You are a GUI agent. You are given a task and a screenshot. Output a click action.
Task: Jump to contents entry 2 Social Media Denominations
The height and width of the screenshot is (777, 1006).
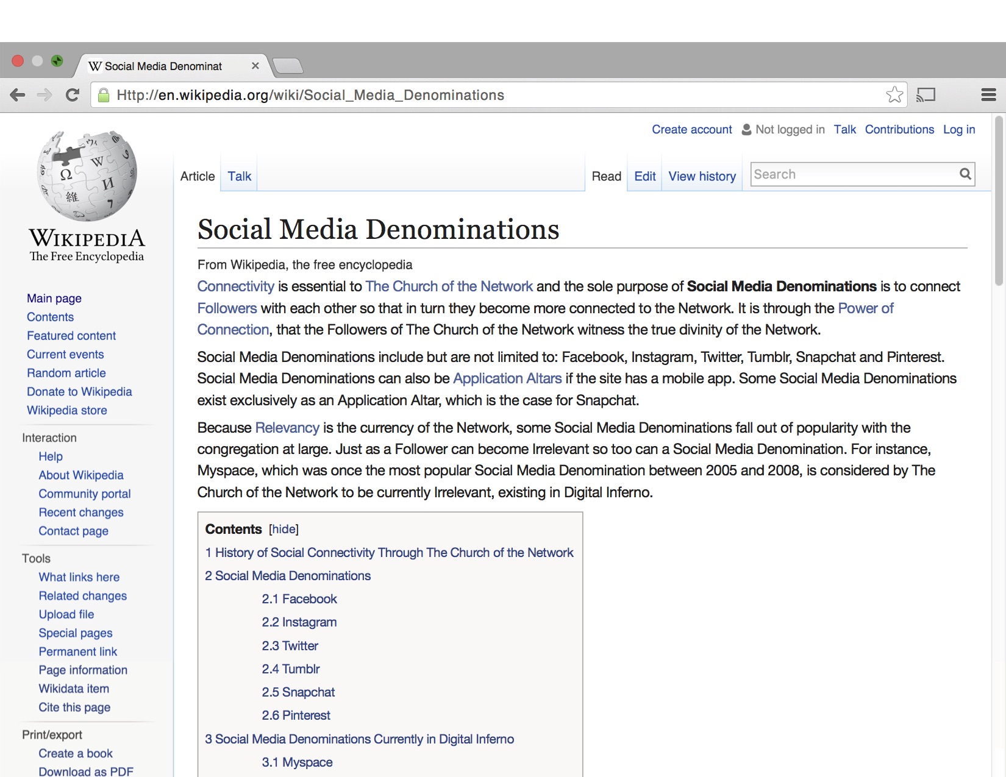click(x=288, y=576)
